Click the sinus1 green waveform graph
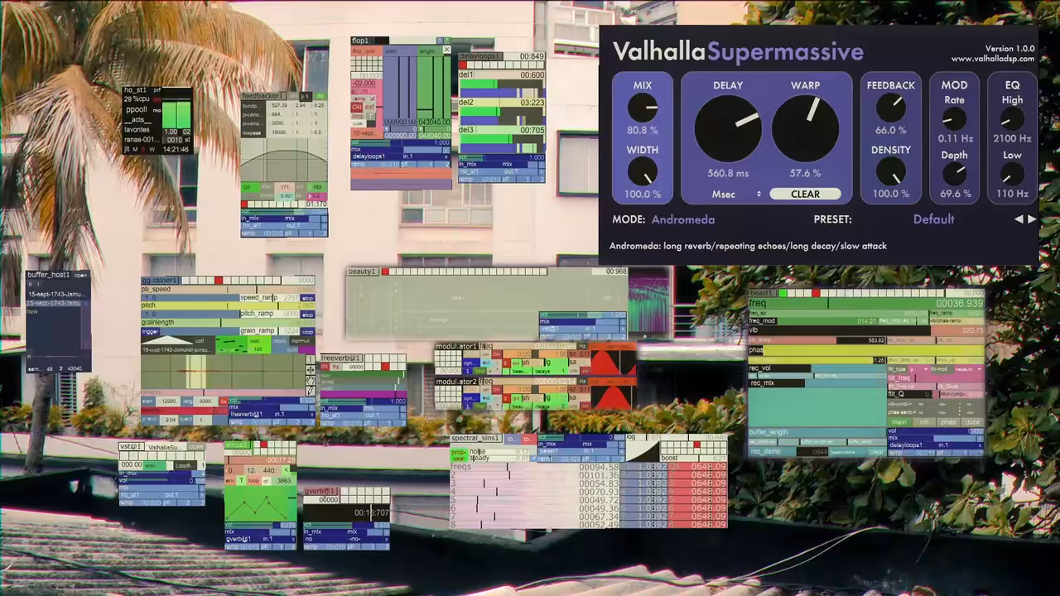 click(260, 503)
